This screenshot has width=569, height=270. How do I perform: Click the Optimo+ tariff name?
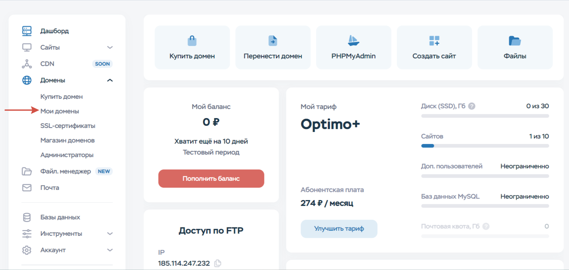(x=330, y=124)
